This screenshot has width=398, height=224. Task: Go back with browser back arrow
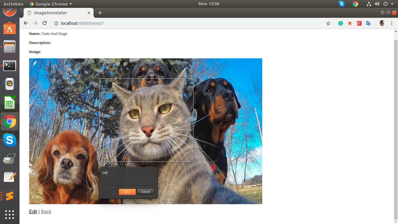click(x=26, y=23)
